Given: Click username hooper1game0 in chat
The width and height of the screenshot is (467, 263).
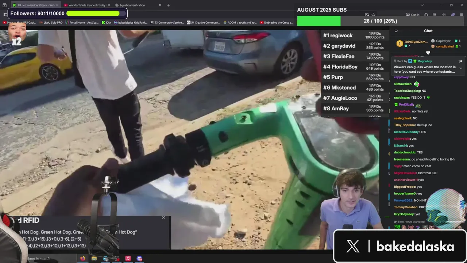Looking at the screenshot, I should (405, 194).
